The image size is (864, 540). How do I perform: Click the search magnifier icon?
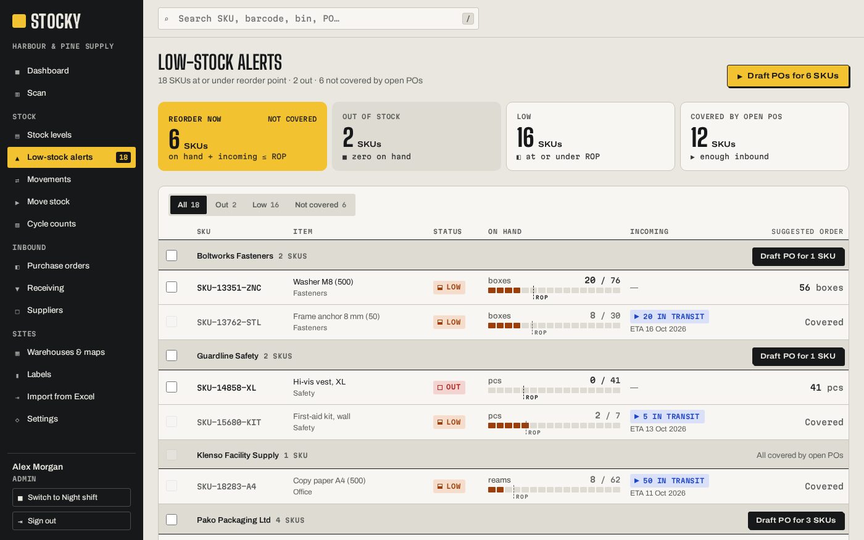coord(167,19)
